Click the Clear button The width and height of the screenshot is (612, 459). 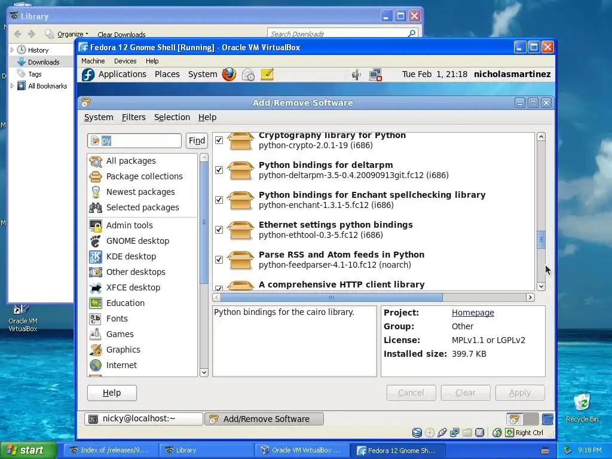point(466,393)
